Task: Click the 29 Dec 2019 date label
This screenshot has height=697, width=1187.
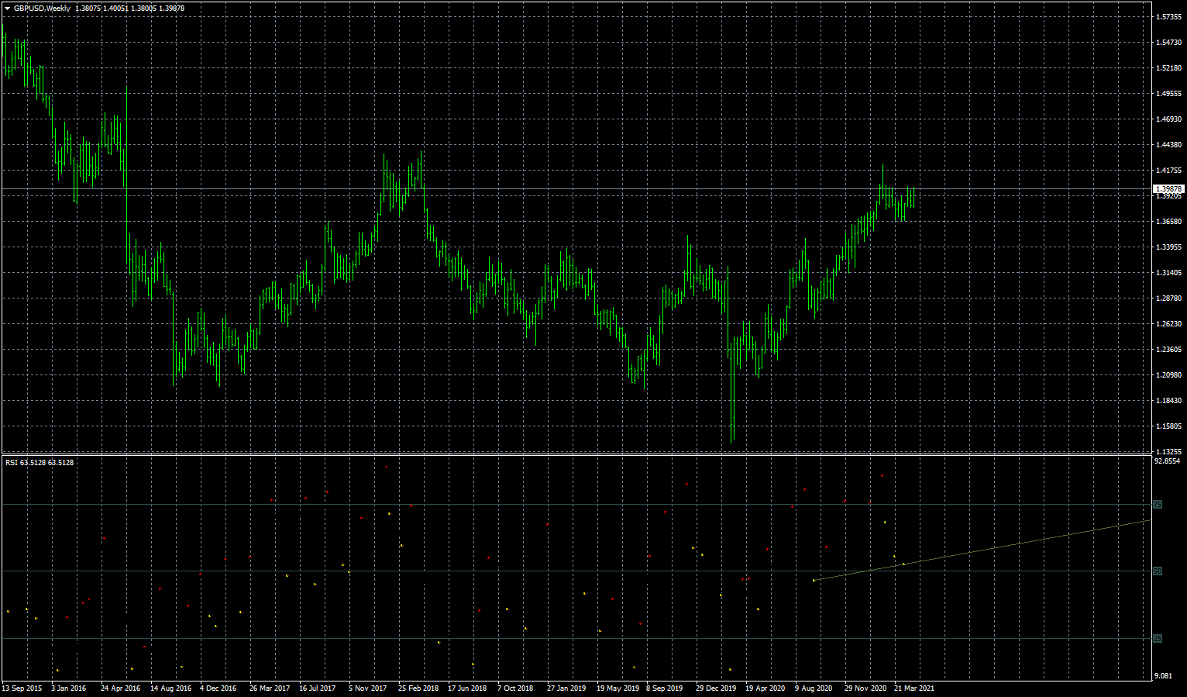Action: [716, 688]
